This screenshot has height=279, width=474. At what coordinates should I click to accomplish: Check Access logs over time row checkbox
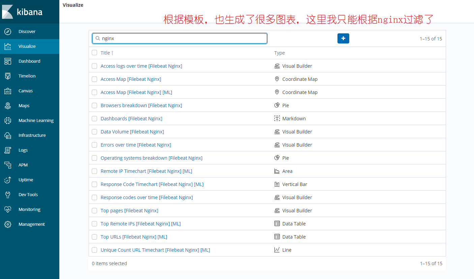[94, 66]
